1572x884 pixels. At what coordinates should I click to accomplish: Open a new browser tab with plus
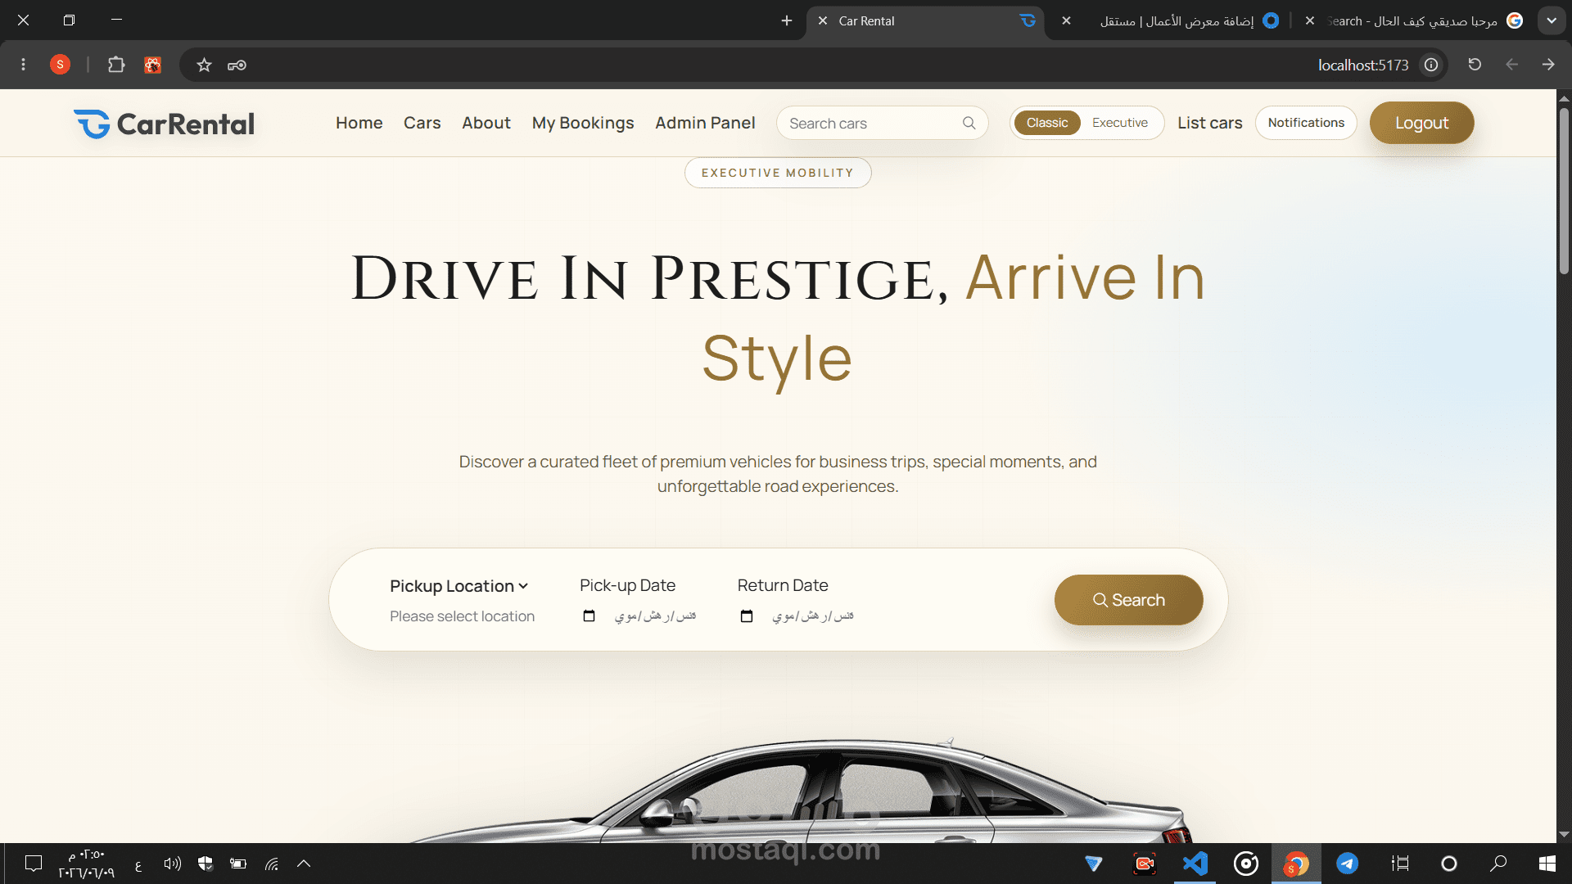click(787, 20)
